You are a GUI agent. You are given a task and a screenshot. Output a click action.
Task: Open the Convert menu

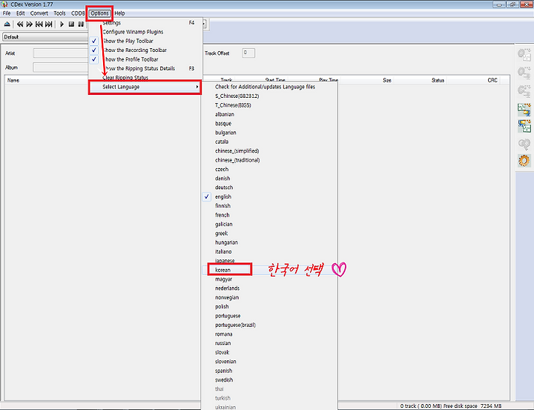pyautogui.click(x=39, y=13)
